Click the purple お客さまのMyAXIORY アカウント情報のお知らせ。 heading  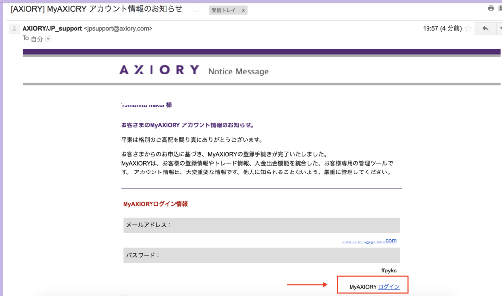[x=188, y=125]
